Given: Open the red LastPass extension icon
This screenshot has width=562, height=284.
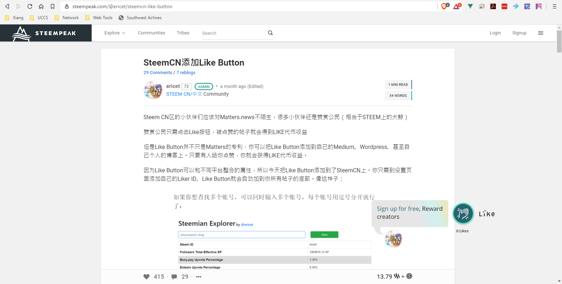Looking at the screenshot, I should (x=504, y=6).
